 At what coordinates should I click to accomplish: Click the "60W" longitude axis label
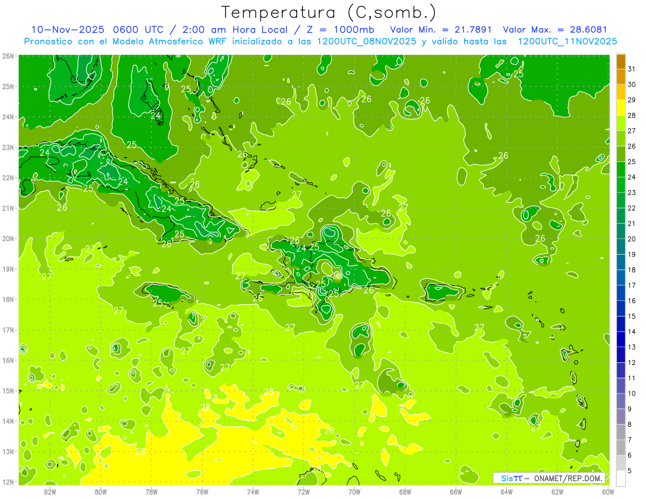(x=608, y=492)
